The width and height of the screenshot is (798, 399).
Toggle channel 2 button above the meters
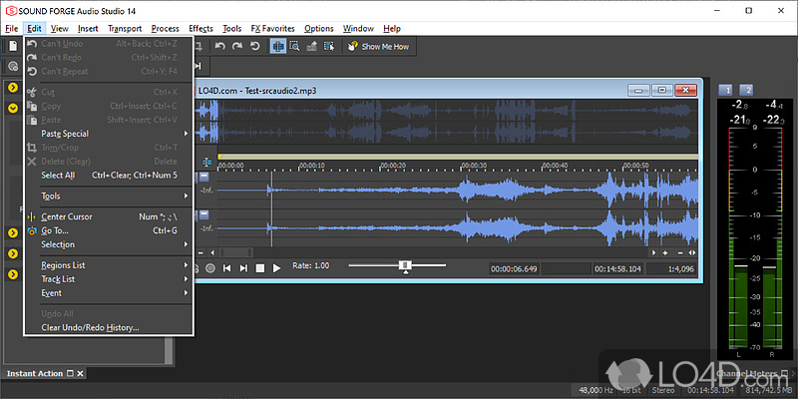tap(746, 89)
